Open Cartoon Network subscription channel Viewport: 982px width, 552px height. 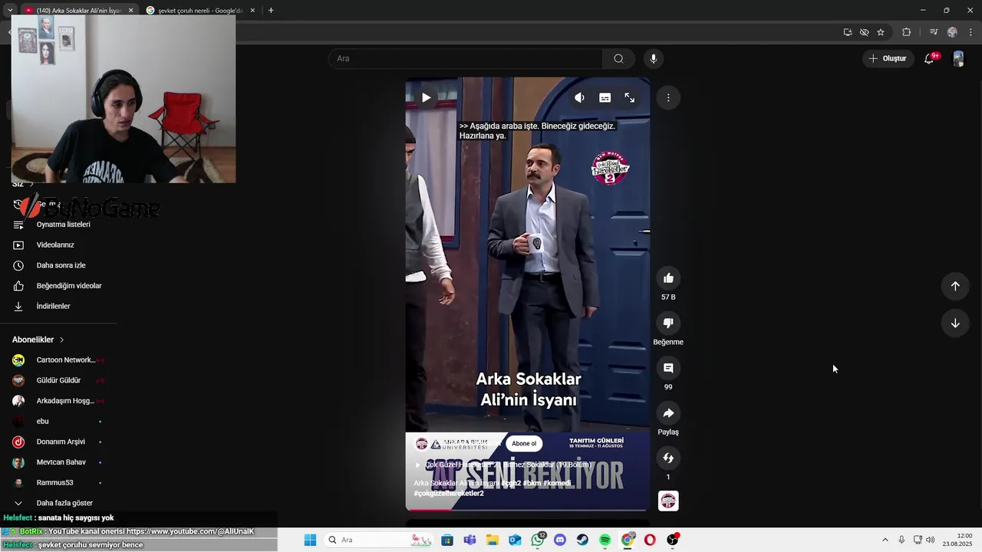tap(58, 360)
